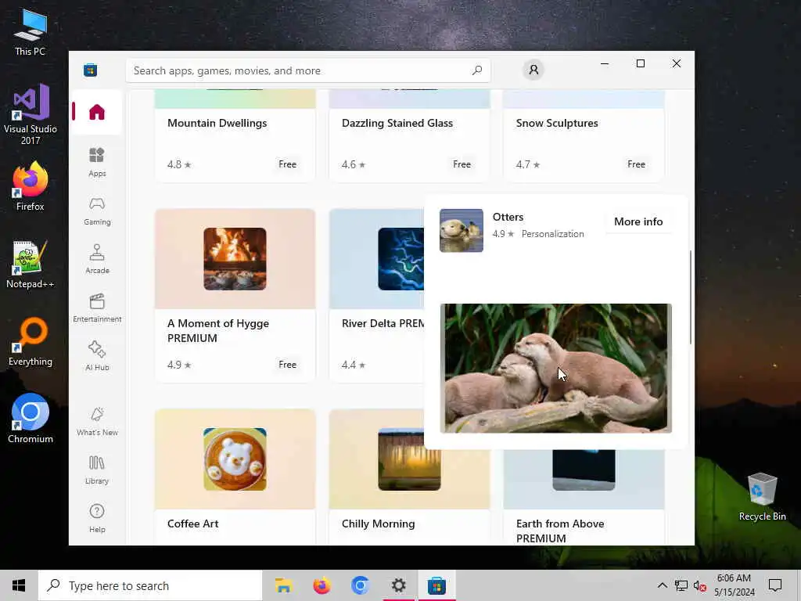801x601 pixels.
Task: Open the Arcade section
Action: pyautogui.click(x=96, y=259)
